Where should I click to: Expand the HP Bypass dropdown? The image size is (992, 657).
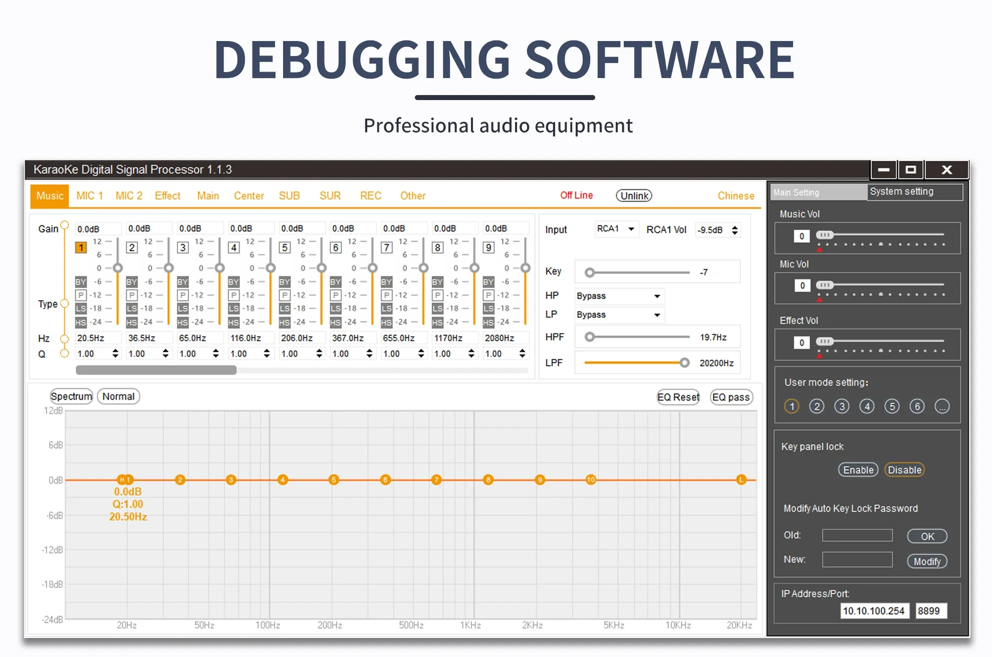point(619,296)
